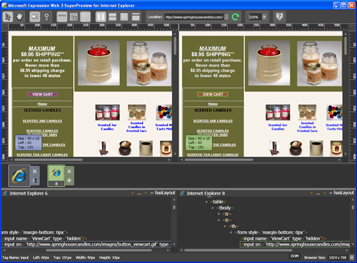This screenshot has width=357, height=263.
Task: Click Scented Jar Candles thumbnail in left preview
Action: (107, 113)
